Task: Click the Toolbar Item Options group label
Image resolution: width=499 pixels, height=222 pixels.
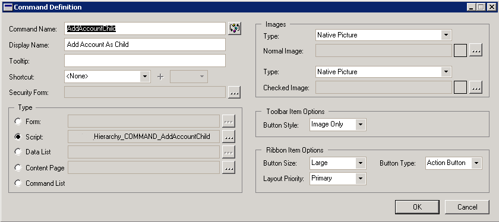Action: 295,112
